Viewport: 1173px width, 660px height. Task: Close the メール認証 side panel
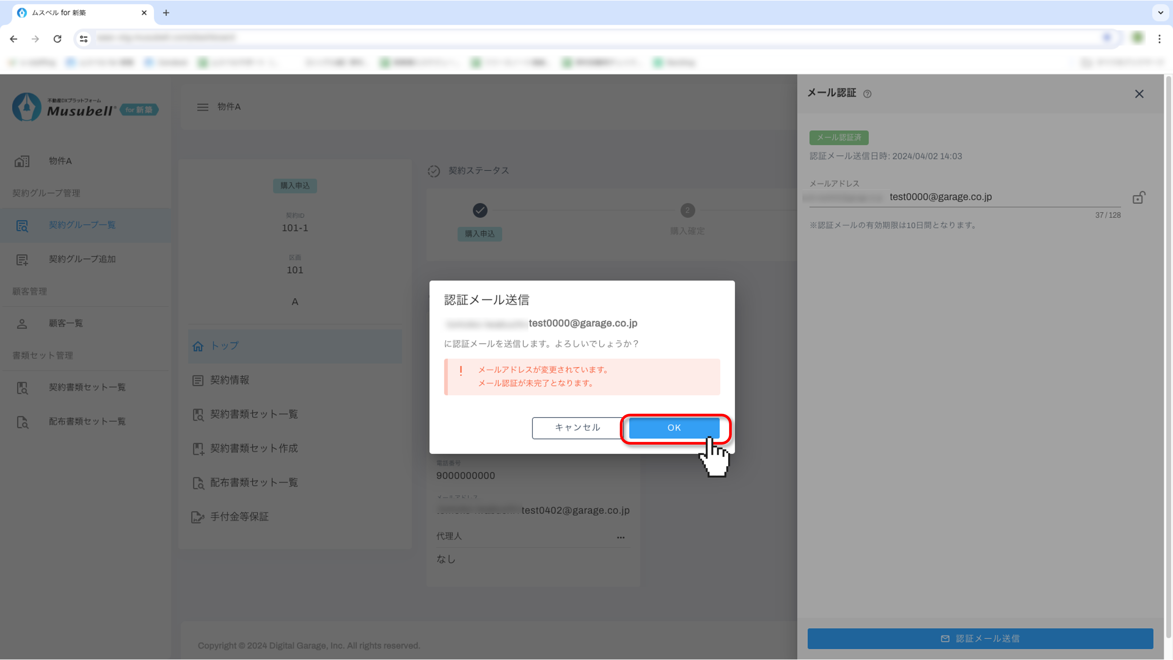click(x=1139, y=94)
